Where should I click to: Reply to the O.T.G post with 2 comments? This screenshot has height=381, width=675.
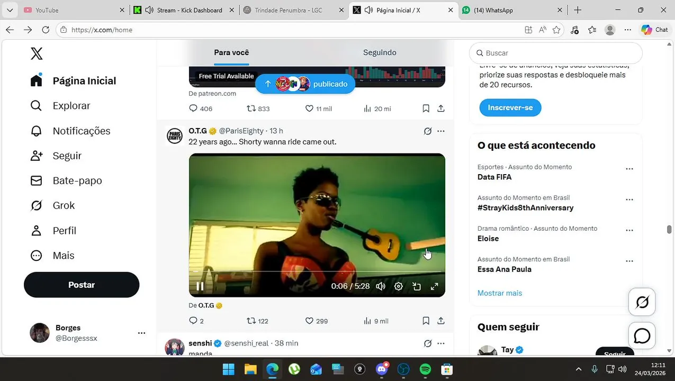pyautogui.click(x=196, y=321)
